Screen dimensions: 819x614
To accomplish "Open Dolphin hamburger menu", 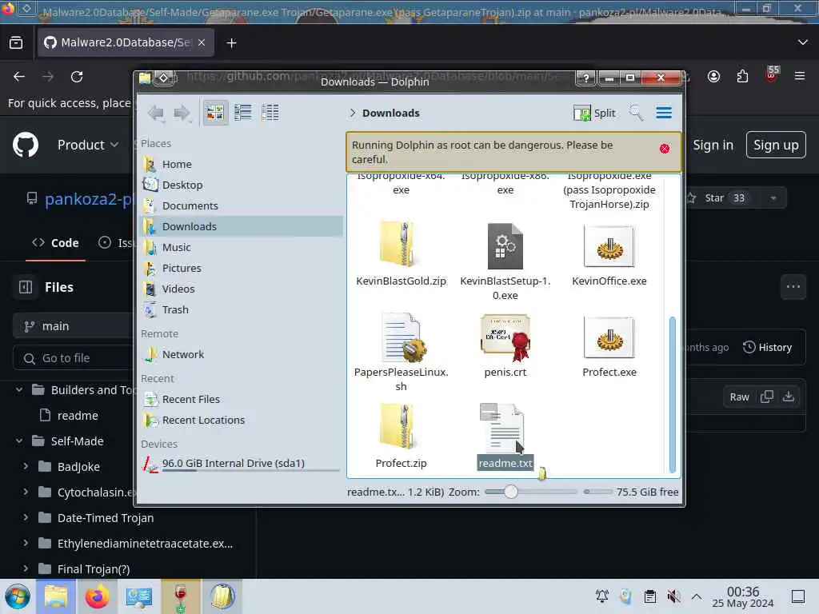I will pos(664,113).
